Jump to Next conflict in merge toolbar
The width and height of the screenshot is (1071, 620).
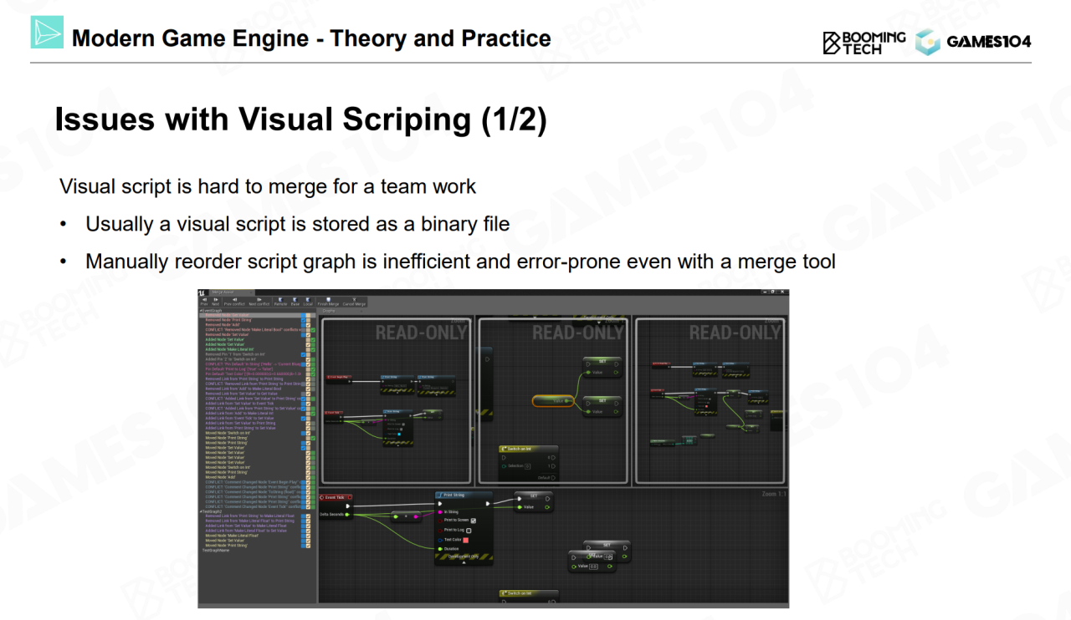pyautogui.click(x=259, y=302)
